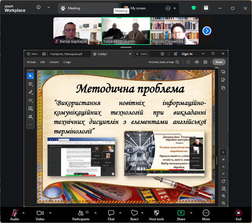Click the current page number 12 box
This screenshot has width=252, height=223.
coord(223,152)
